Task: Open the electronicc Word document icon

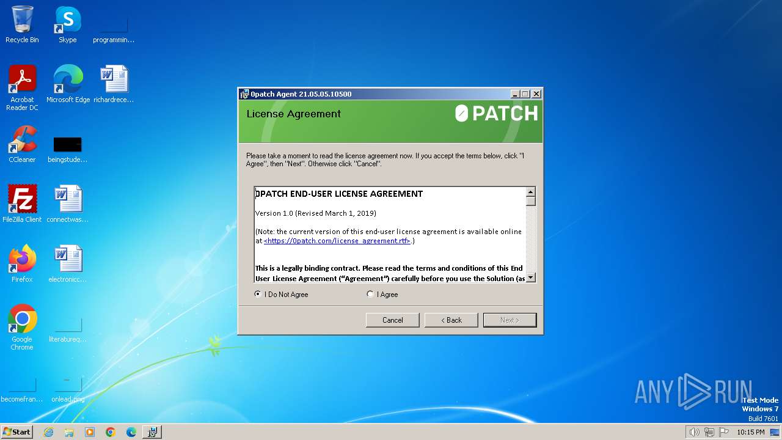Action: (68, 264)
